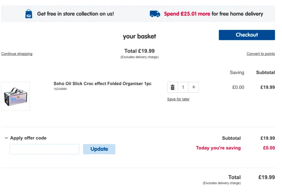Open Soho Oil Slick Croc Organiser title
Screen dimensions: 282x192
click(102, 84)
